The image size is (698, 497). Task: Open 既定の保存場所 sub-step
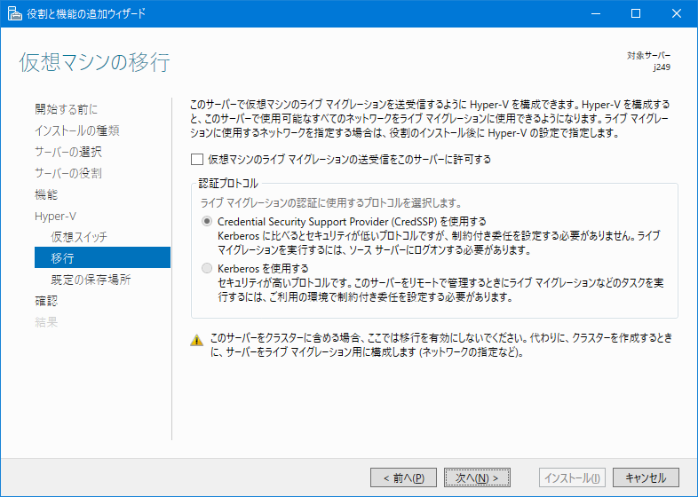(x=91, y=280)
